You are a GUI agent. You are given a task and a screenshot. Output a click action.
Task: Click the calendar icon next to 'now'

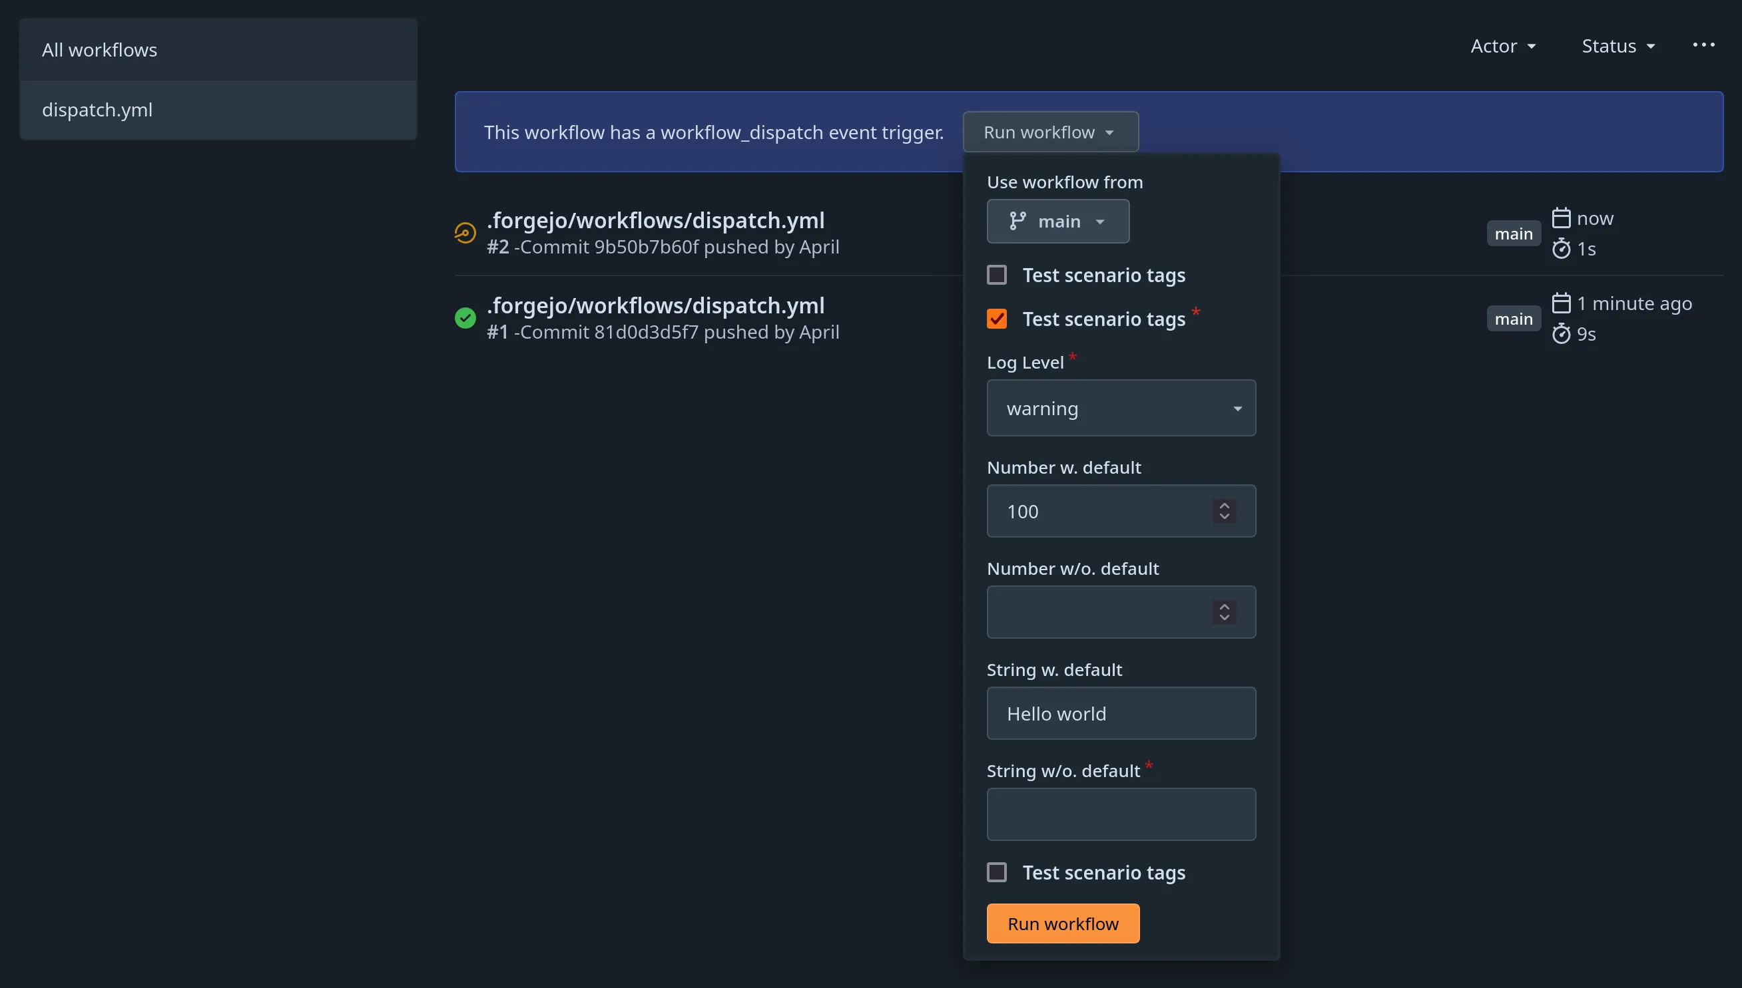[1563, 216]
